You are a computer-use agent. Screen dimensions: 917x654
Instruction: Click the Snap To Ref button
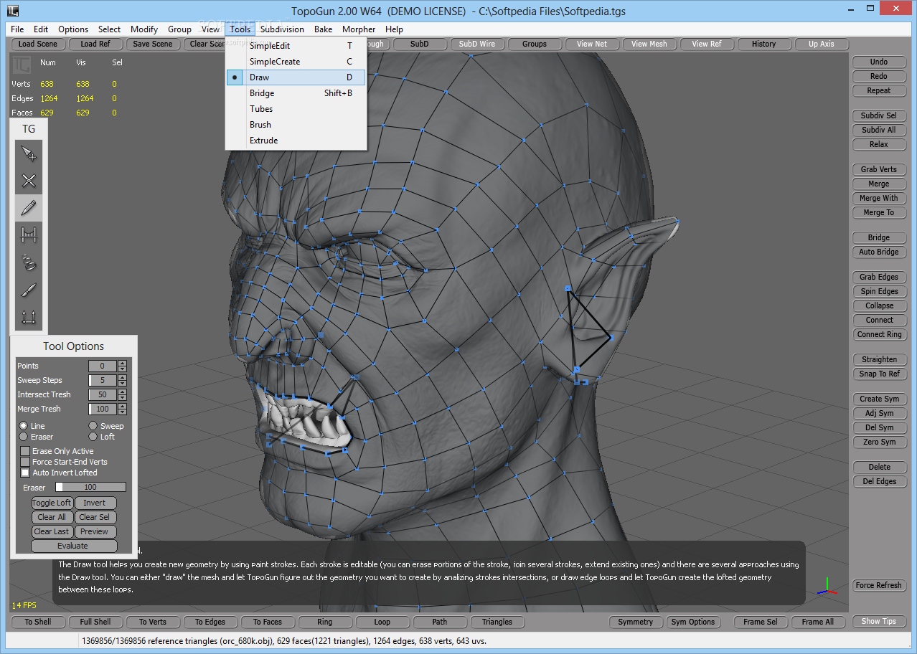coord(879,374)
